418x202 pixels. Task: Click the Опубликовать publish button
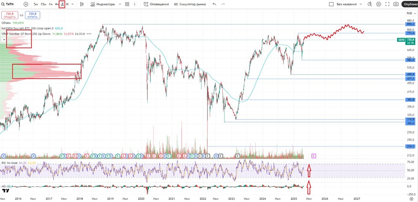(410, 4)
